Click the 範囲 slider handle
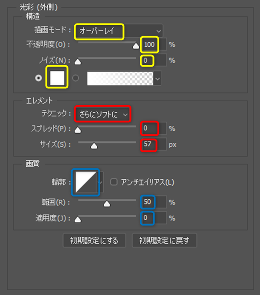This screenshot has height=295, width=260. pyautogui.click(x=107, y=204)
